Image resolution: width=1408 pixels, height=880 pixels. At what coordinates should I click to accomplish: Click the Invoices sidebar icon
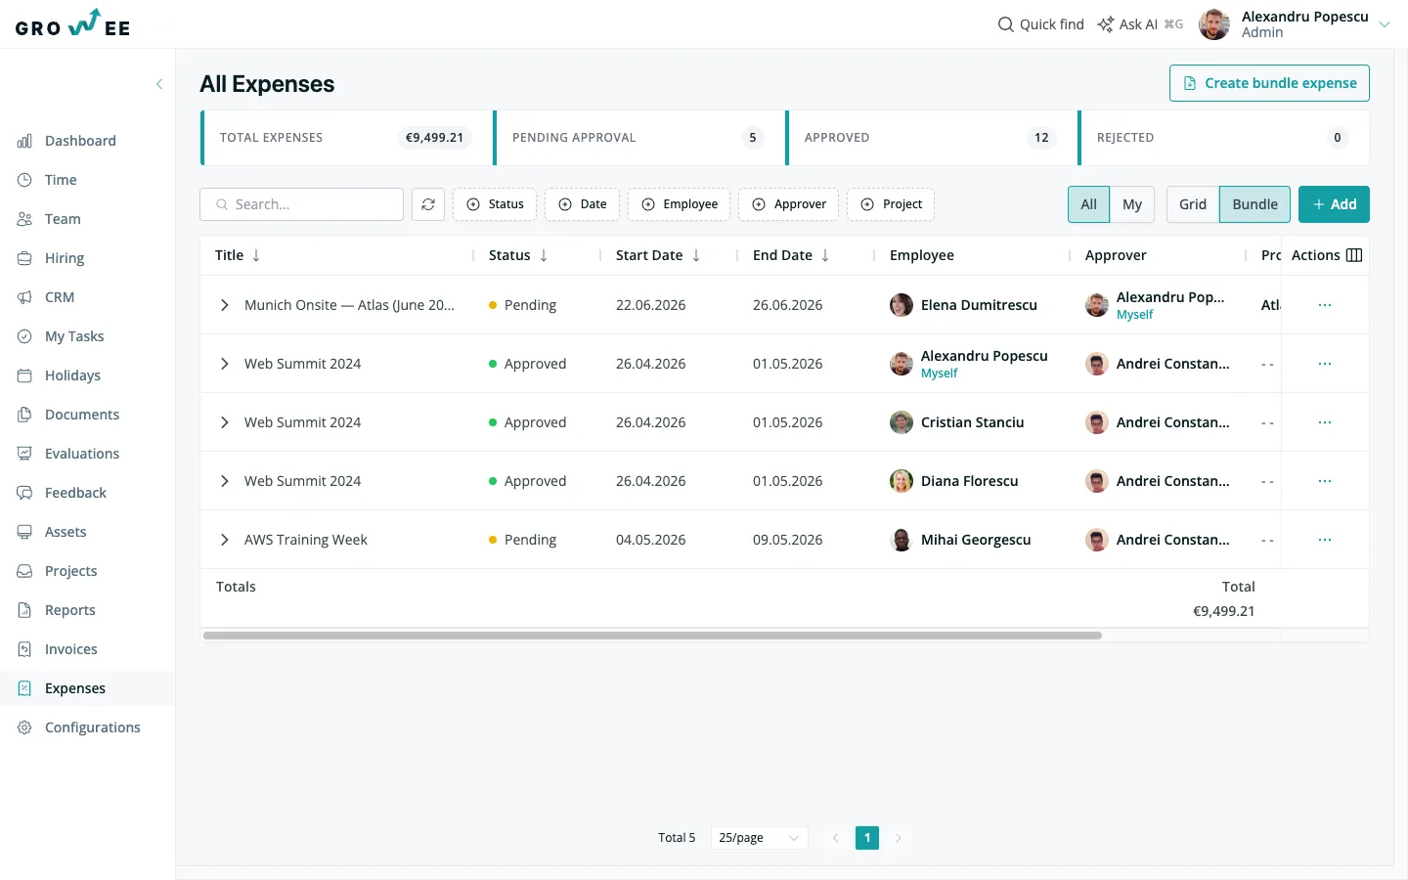coord(24,649)
